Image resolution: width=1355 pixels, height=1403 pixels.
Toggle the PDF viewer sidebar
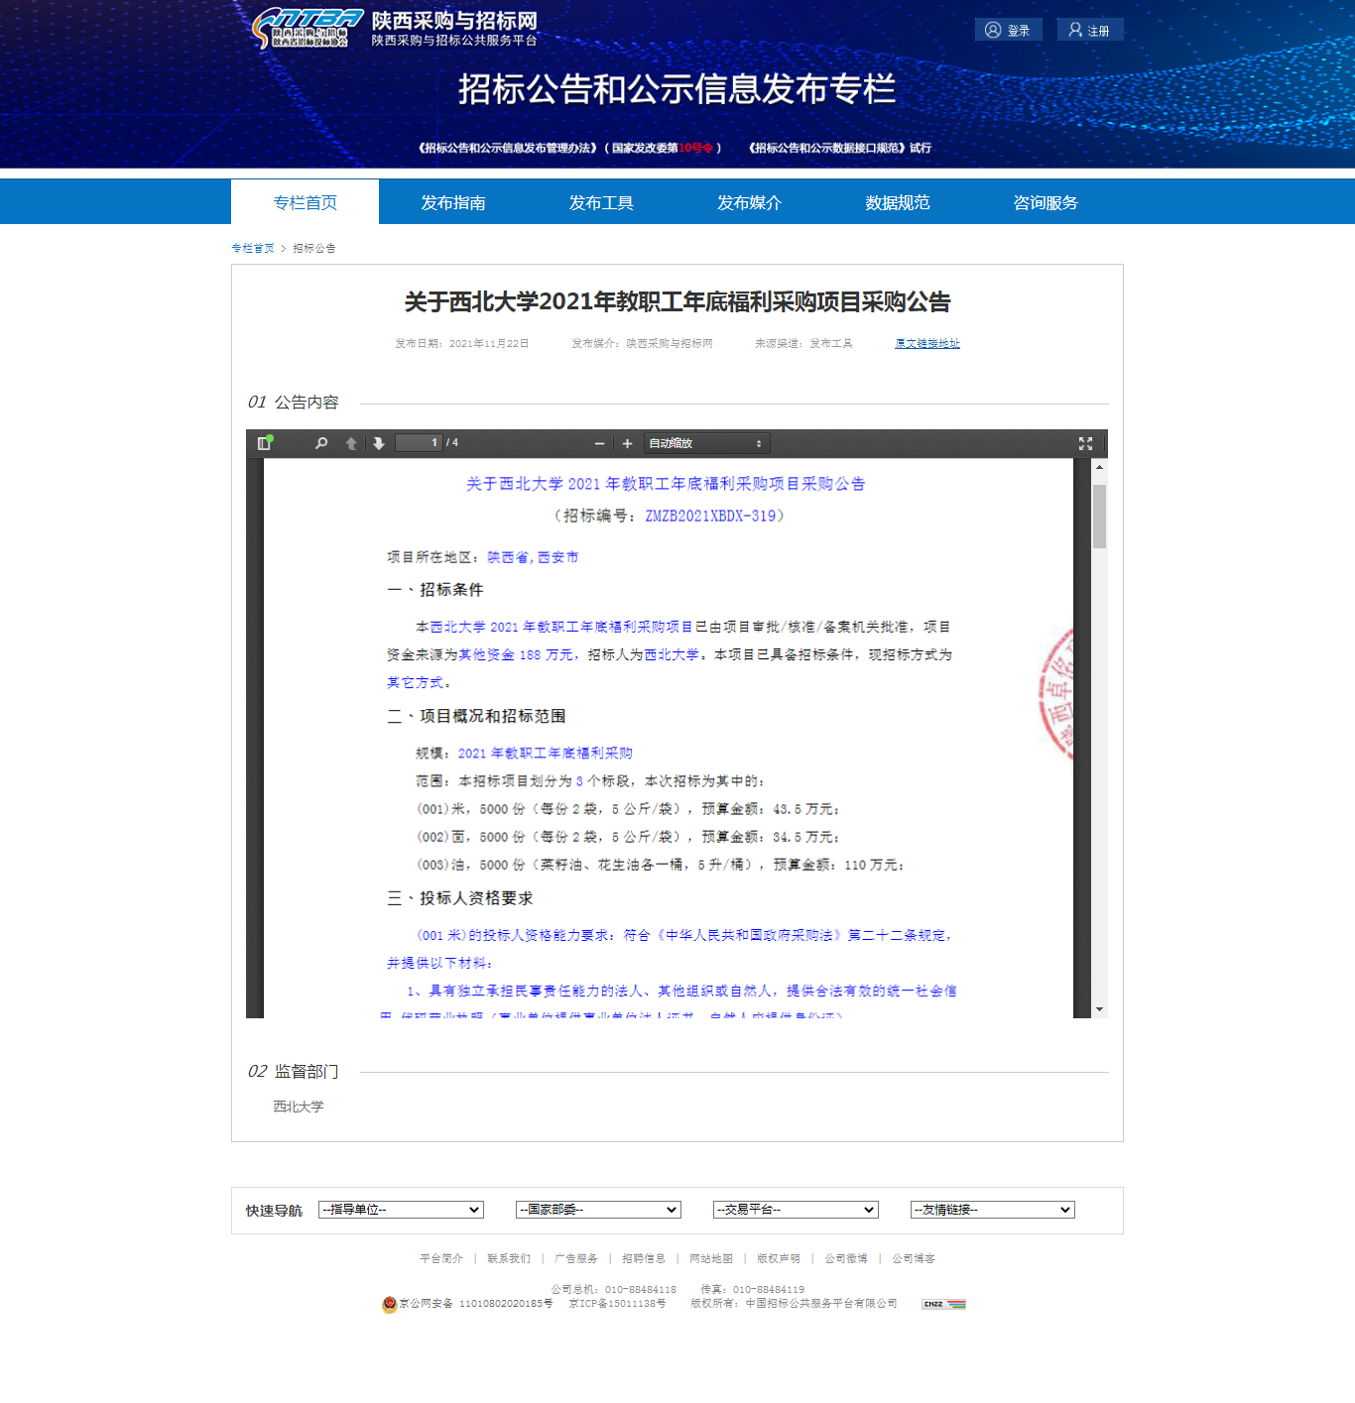264,443
